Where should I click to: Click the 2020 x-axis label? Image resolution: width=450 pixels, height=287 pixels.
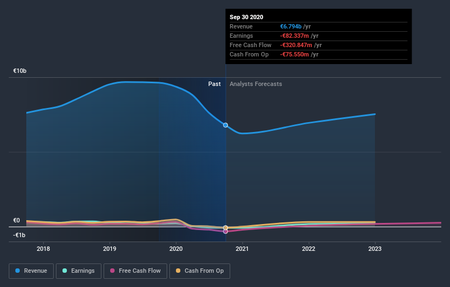(x=176, y=249)
